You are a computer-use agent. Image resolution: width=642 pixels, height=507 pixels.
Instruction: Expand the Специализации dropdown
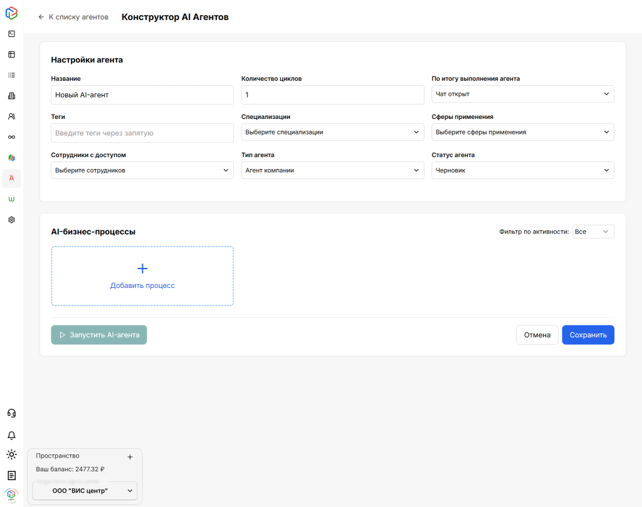coord(332,132)
